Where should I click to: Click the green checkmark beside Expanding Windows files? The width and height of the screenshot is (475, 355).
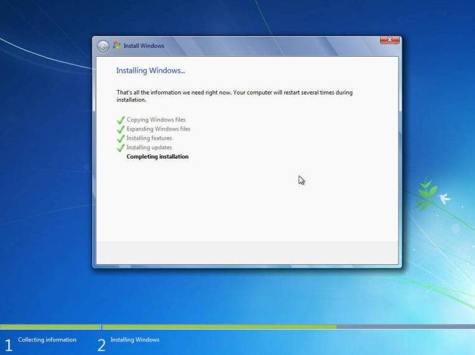point(121,129)
